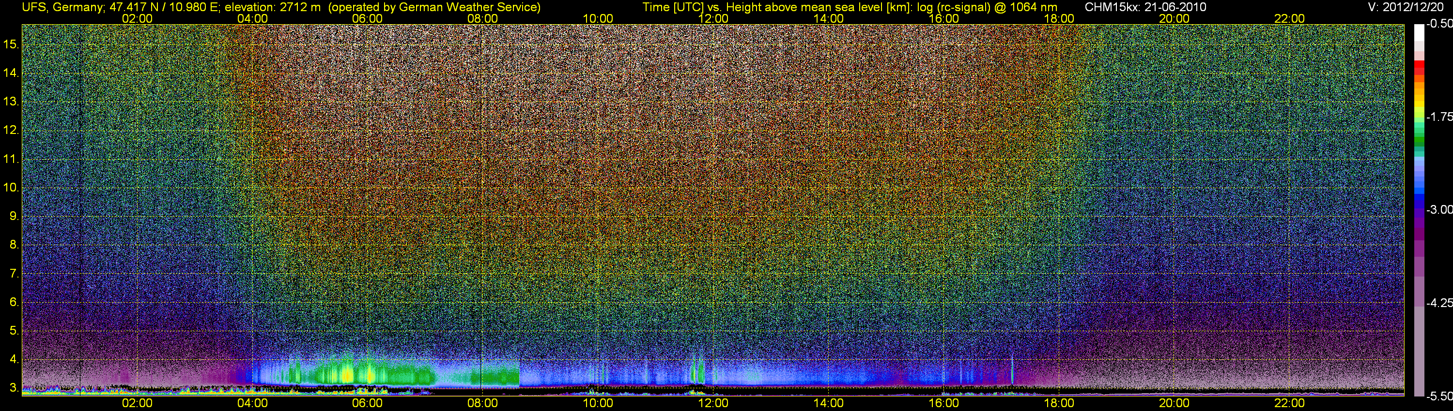The width and height of the screenshot is (1453, 411).
Task: Click the height axis label '14.'
Action: click(11, 73)
